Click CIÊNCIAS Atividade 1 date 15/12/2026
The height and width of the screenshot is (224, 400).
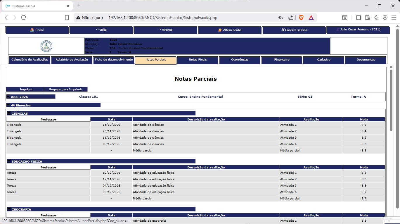[x=111, y=125]
